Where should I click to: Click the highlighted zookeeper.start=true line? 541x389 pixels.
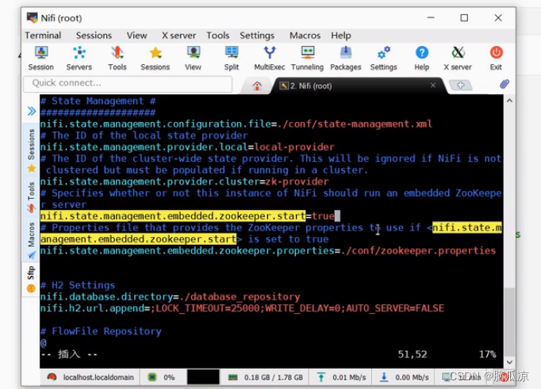pyautogui.click(x=187, y=216)
